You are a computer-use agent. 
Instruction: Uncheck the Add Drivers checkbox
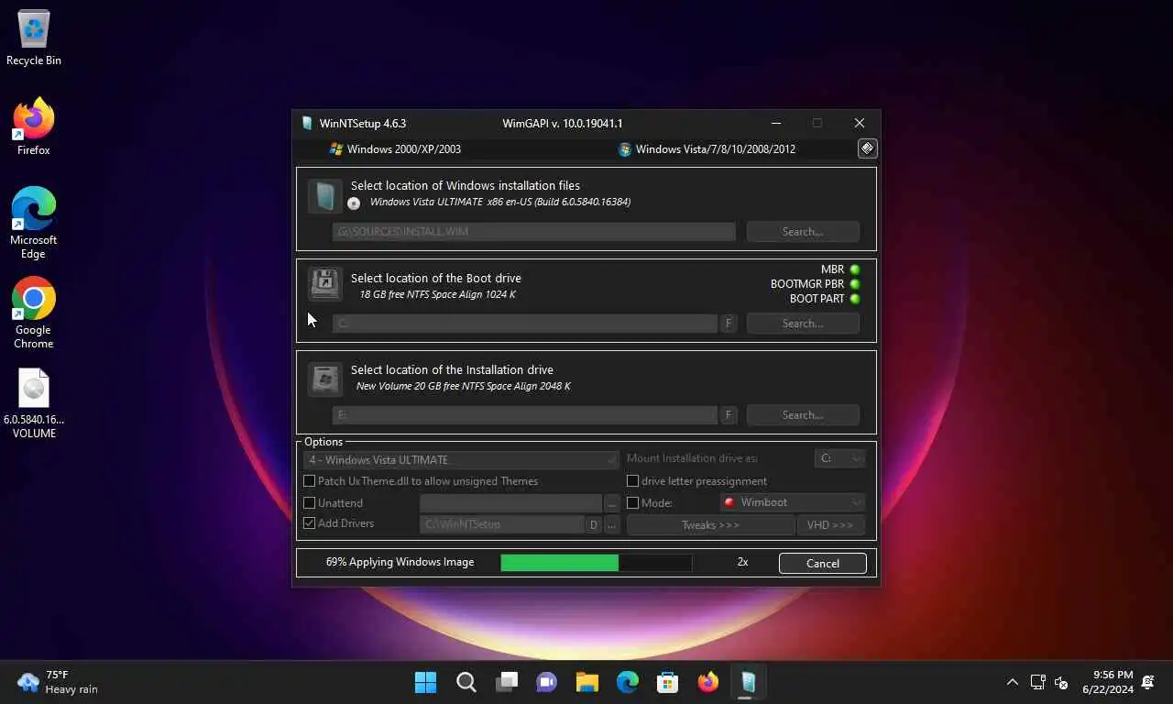(310, 523)
